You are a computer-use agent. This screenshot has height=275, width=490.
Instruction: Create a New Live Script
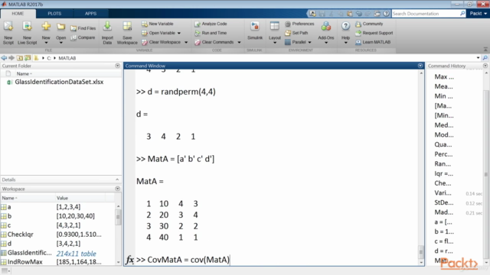28,33
